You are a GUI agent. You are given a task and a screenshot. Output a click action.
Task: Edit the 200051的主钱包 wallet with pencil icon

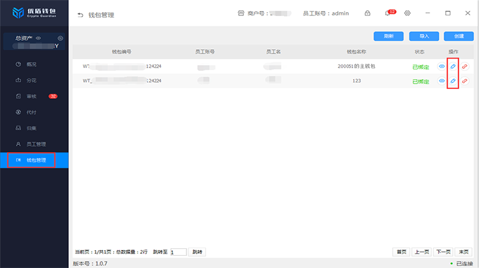click(x=453, y=66)
